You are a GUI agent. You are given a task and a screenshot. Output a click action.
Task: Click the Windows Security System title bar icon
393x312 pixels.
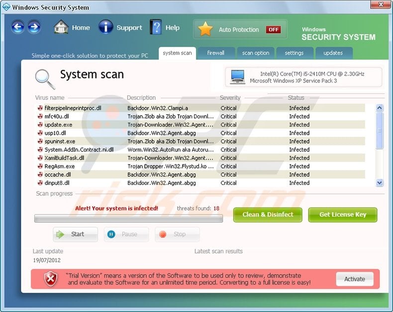(6, 7)
